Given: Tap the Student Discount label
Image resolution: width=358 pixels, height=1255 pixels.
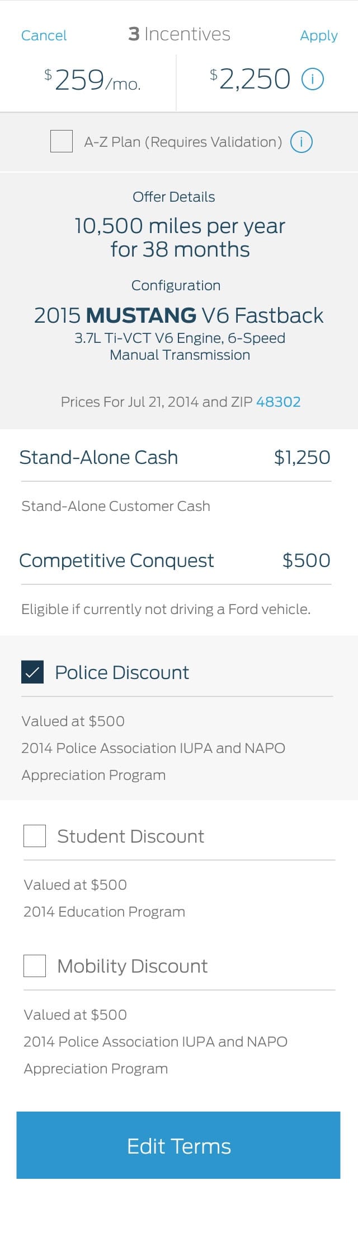Looking at the screenshot, I should (x=130, y=836).
